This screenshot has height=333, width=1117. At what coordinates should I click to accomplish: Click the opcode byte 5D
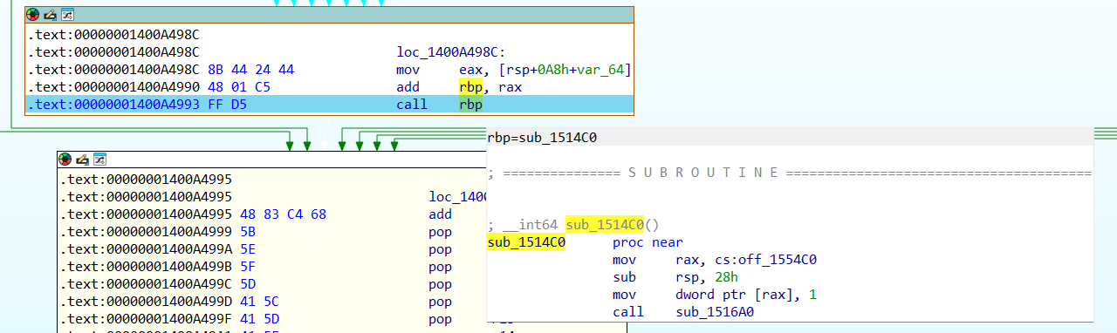coord(248,284)
